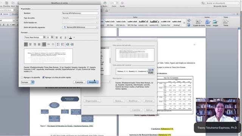Select the APA Table style in ribbon
The width and height of the screenshot is (242, 136).
tap(110, 23)
